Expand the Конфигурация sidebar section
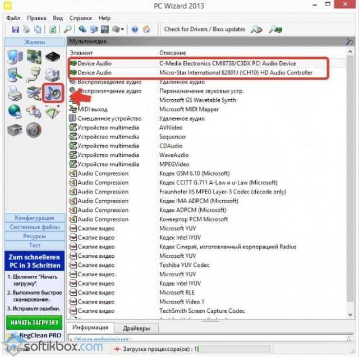This screenshot has width=359, height=357. [35, 217]
